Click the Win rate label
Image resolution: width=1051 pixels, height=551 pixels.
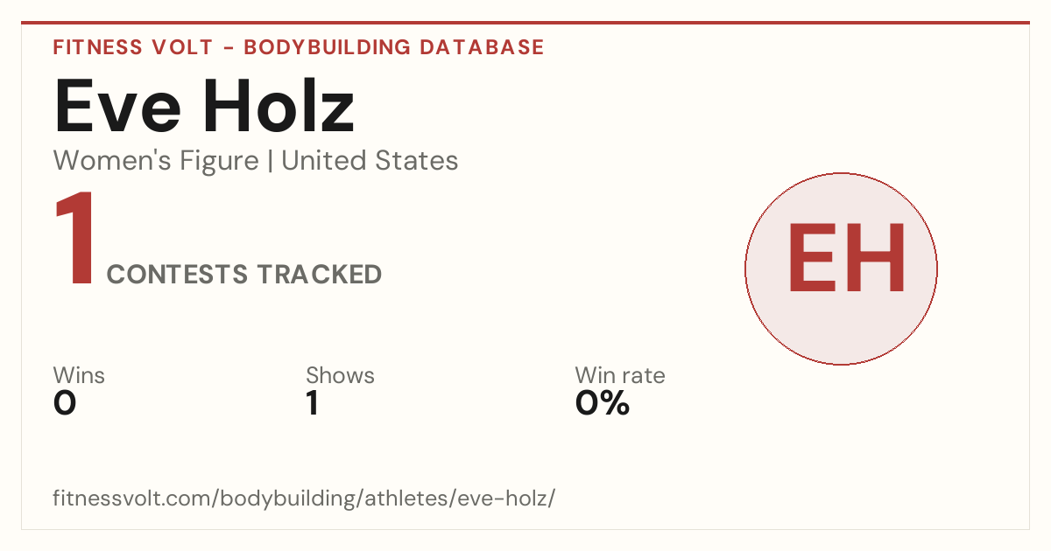620,376
